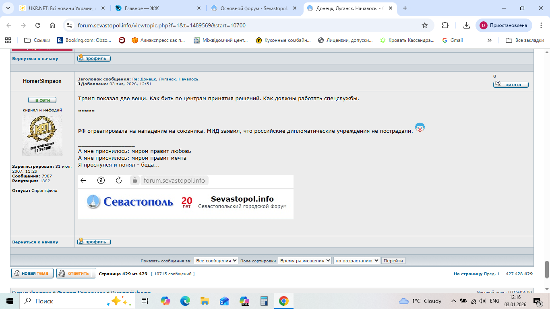Reply to the thread with 'ответить'
Screen dimensions: 550x309
76,273
